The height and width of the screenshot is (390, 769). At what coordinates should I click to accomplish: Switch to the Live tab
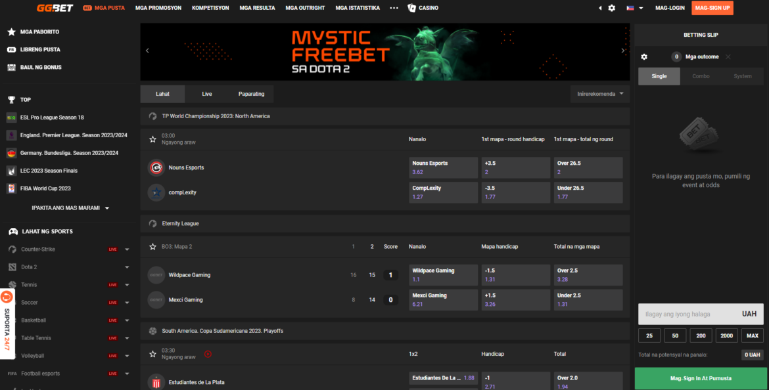[x=207, y=94]
